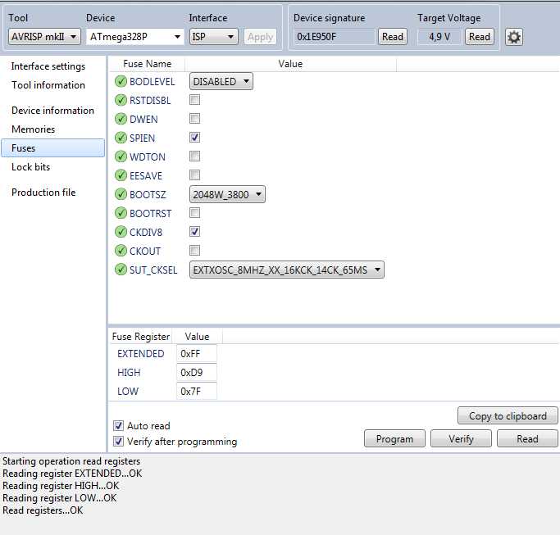This screenshot has height=535, width=560.
Task: Open the BODLEVEL dropdown
Action: pyautogui.click(x=221, y=81)
